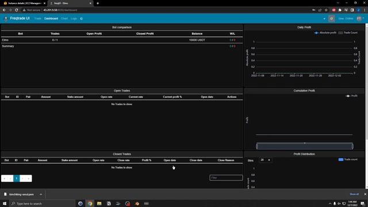
Task: Open the extensions puzzle icon
Action: pos(340,10)
